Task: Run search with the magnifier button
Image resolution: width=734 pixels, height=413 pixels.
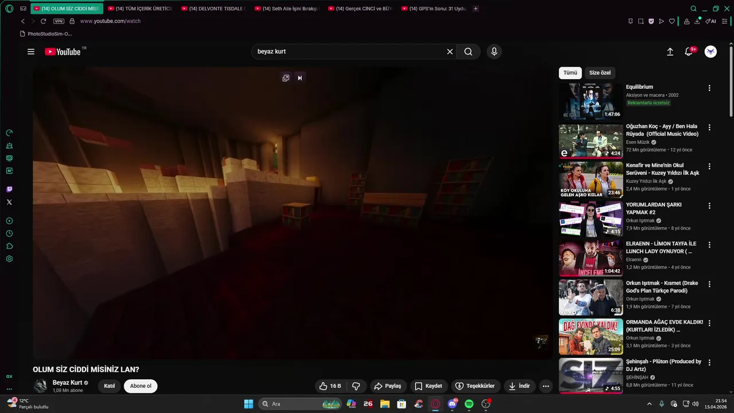Action: click(x=468, y=52)
